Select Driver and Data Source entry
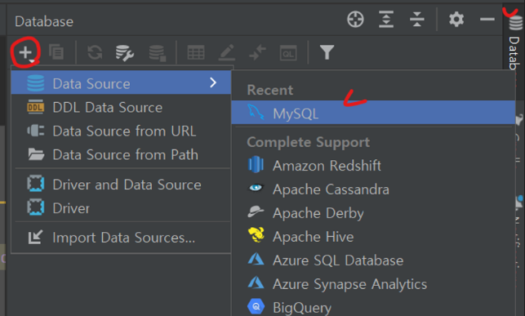 tap(121, 185)
